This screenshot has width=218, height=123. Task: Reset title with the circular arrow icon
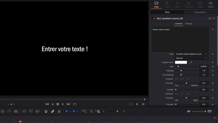[214, 19]
